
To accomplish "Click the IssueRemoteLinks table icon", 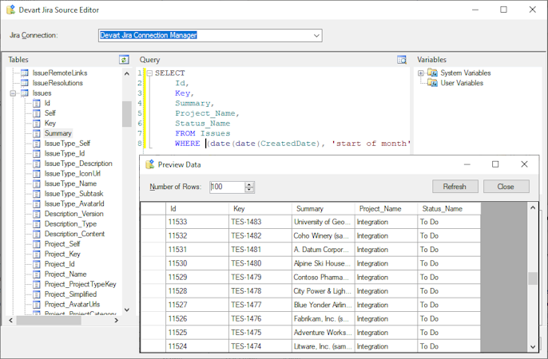I will [x=25, y=73].
